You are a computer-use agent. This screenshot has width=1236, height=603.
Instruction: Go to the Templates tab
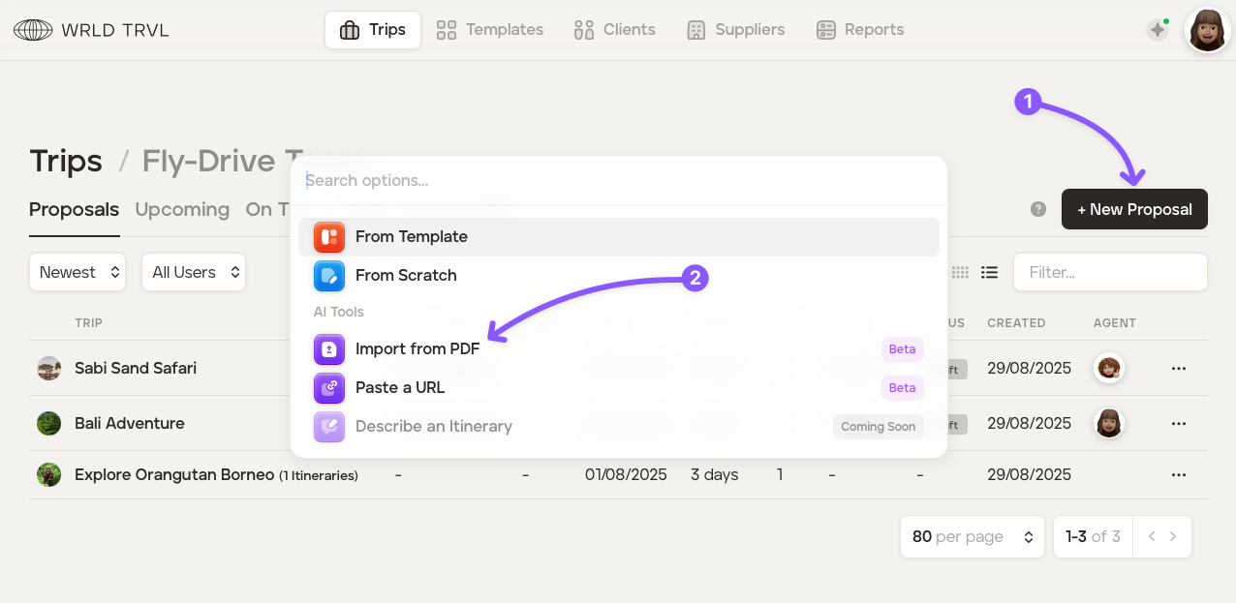pos(490,30)
